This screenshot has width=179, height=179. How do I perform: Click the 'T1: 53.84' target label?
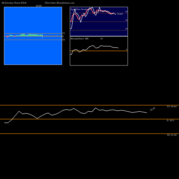[171, 107]
